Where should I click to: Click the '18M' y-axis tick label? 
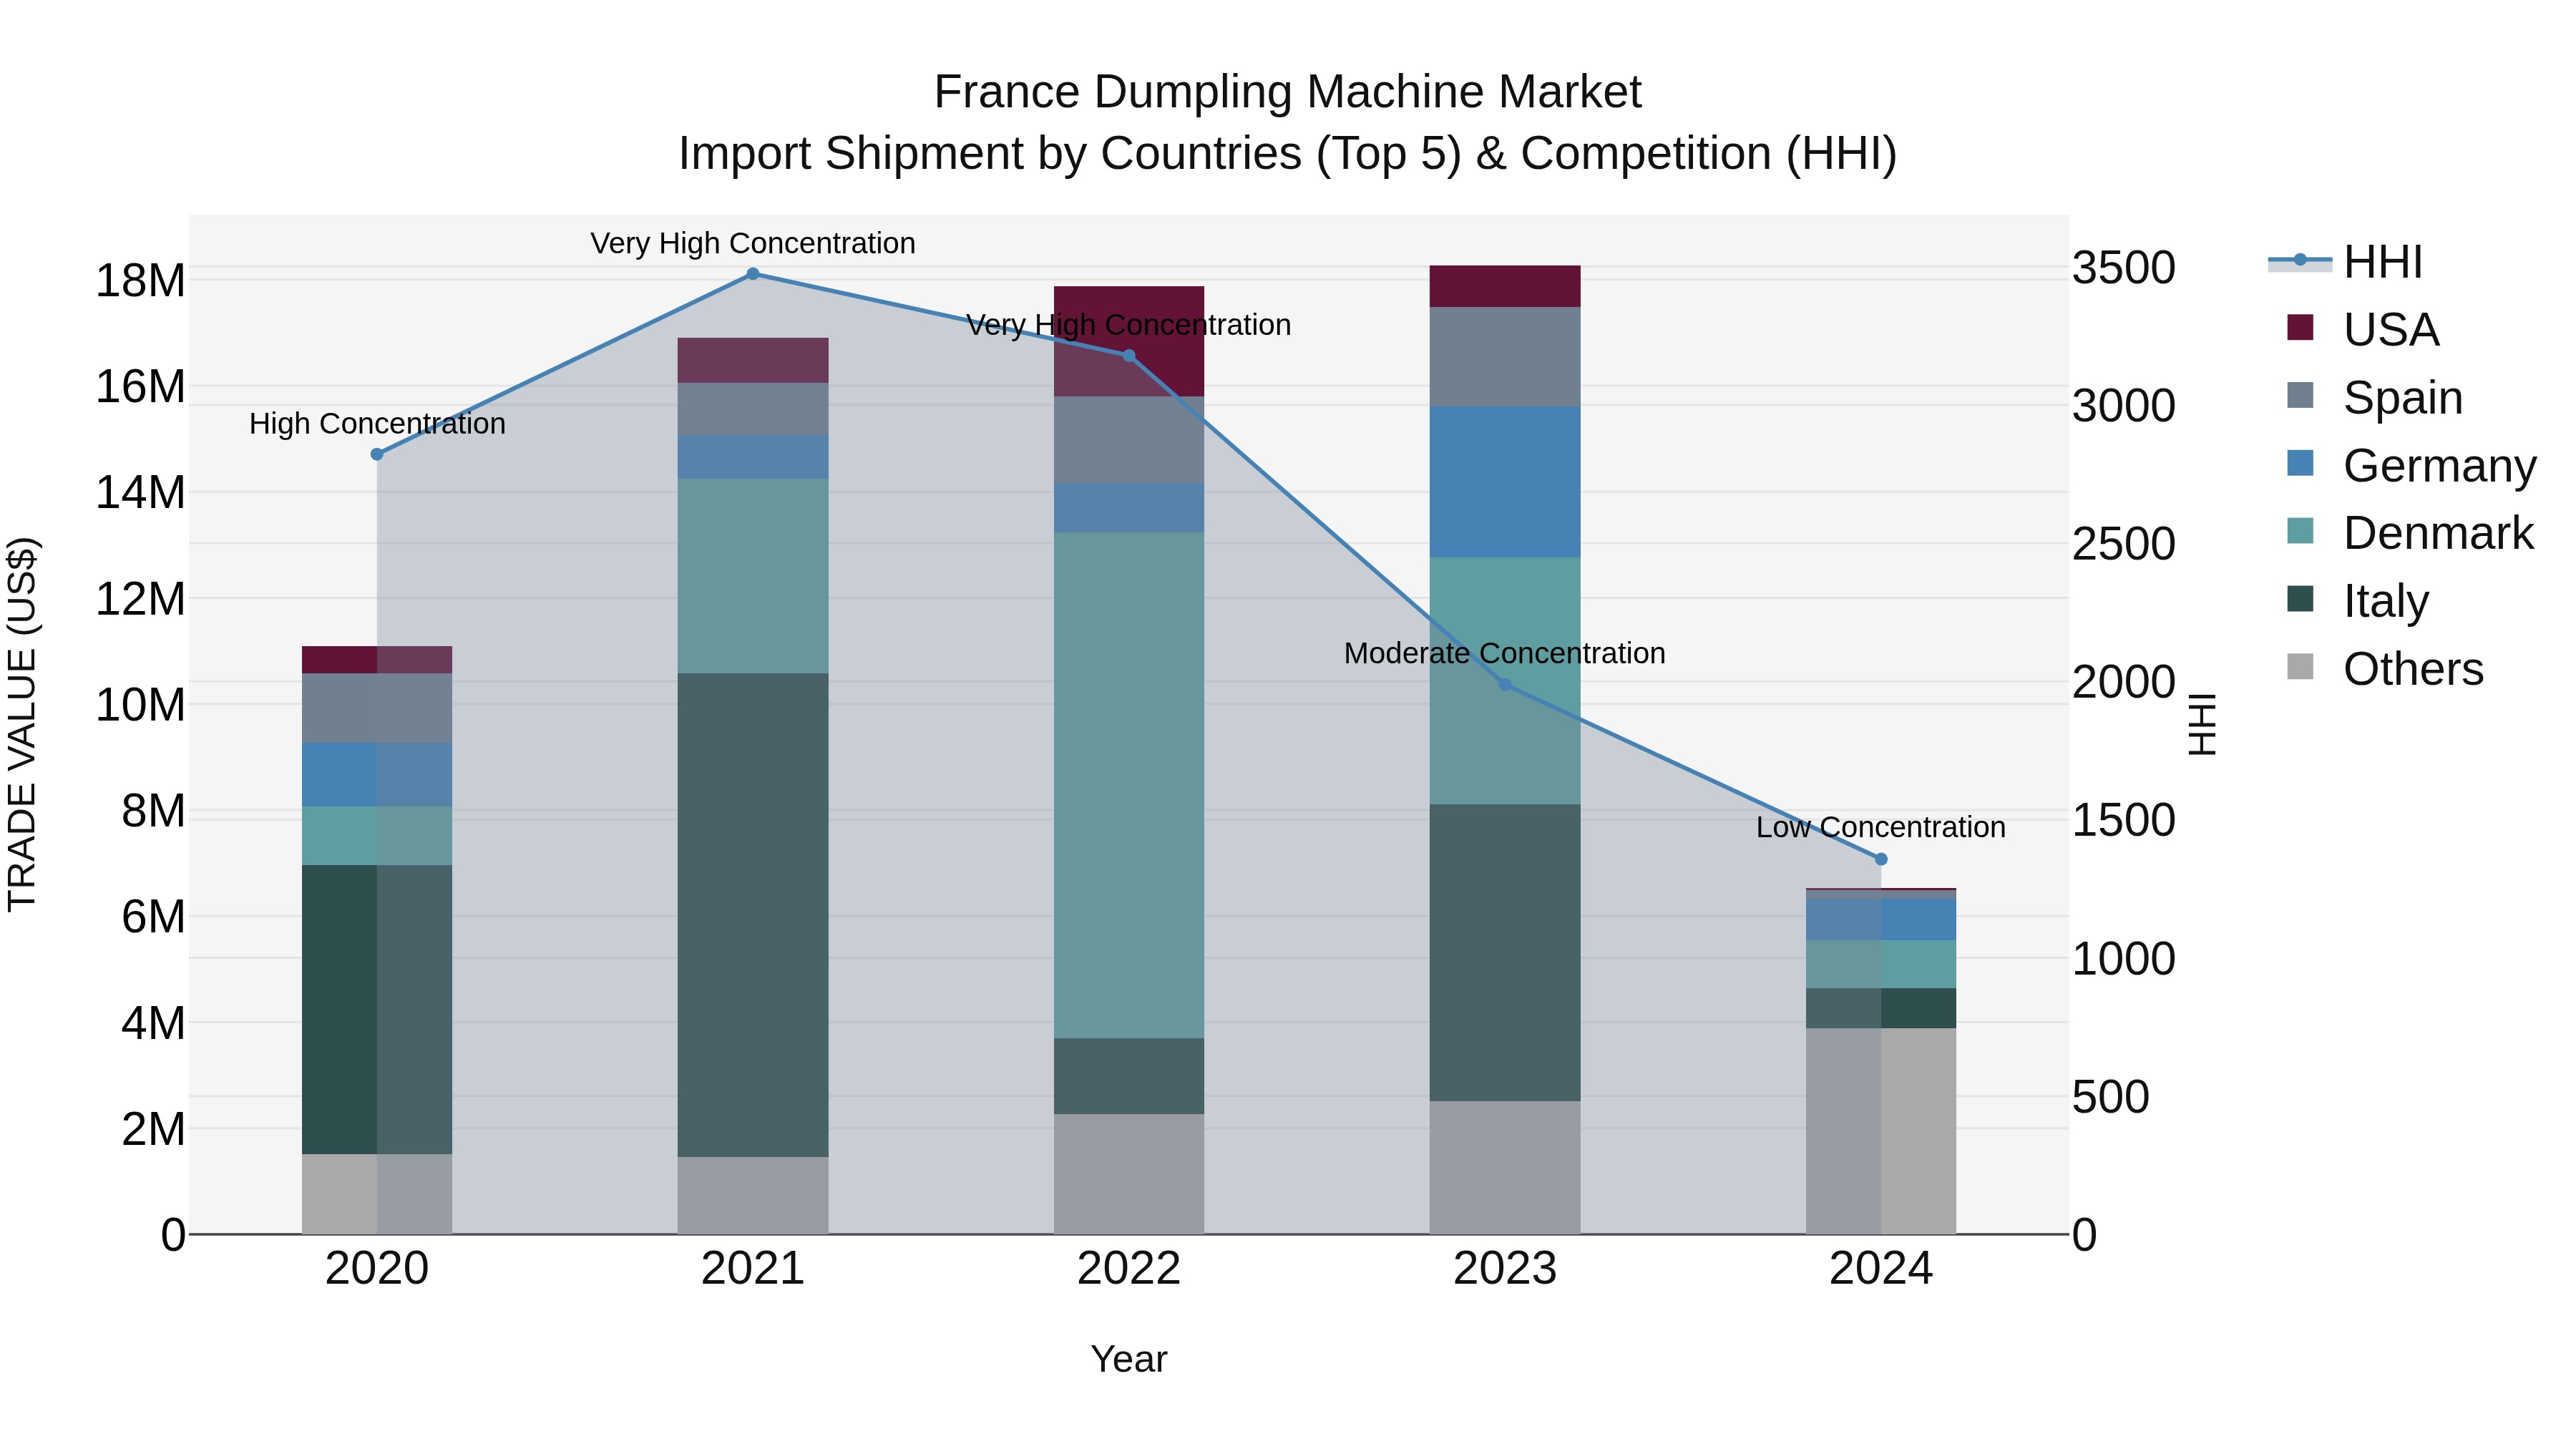tap(140, 281)
